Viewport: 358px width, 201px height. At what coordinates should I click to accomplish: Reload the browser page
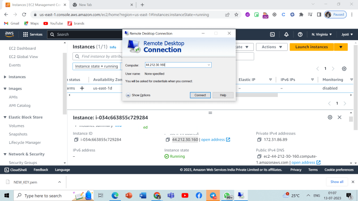click(x=24, y=15)
